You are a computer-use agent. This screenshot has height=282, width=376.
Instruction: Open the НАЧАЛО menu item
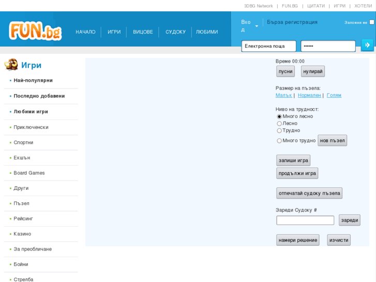(86, 32)
